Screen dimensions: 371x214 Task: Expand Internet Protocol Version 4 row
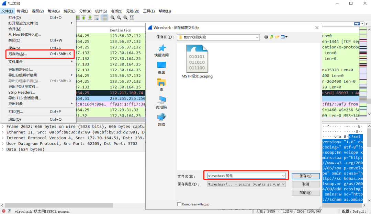point(3,138)
